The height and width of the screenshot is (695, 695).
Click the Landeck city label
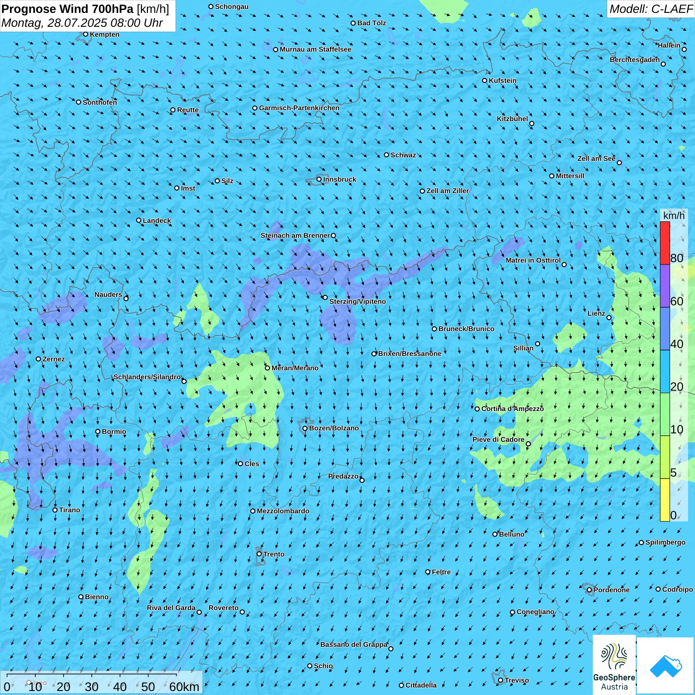coord(157,220)
